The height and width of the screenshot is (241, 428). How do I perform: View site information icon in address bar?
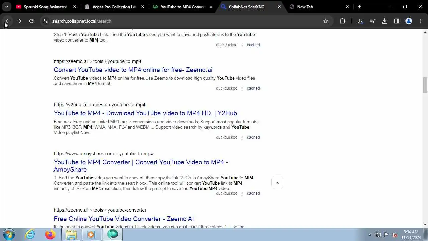click(x=46, y=21)
